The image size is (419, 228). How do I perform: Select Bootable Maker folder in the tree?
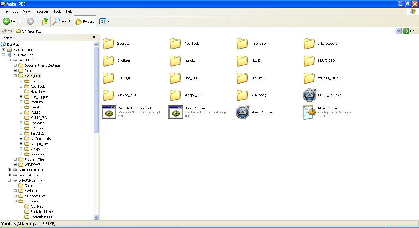[42, 212]
